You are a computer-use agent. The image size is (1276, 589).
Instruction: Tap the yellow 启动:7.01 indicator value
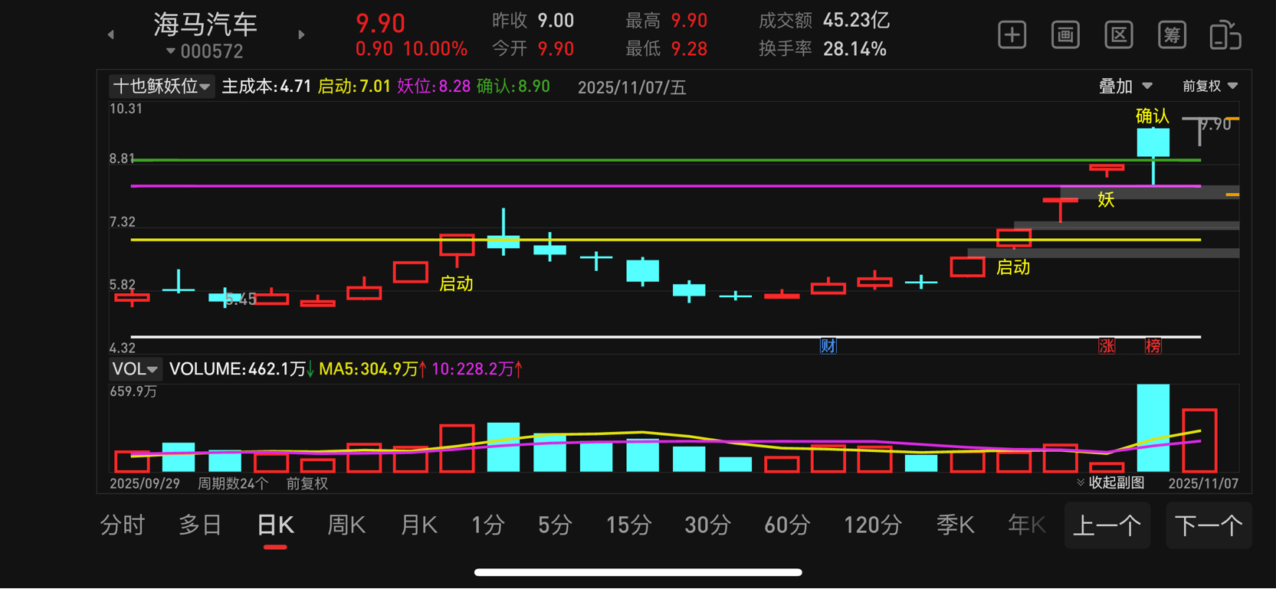354,87
